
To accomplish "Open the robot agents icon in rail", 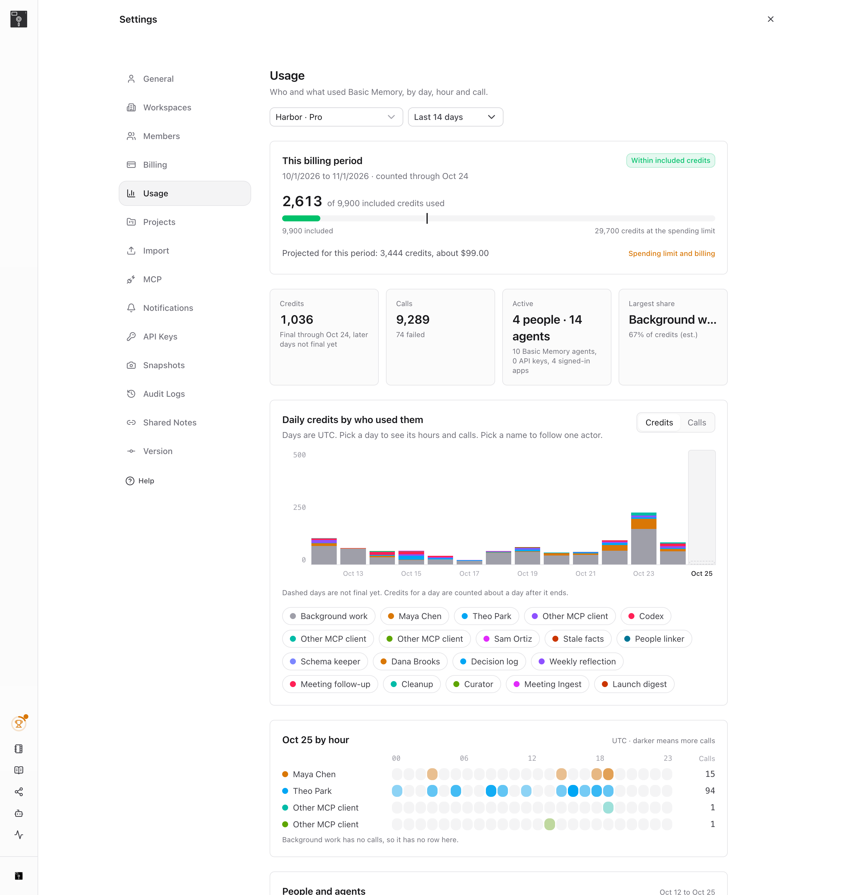I will (19, 813).
